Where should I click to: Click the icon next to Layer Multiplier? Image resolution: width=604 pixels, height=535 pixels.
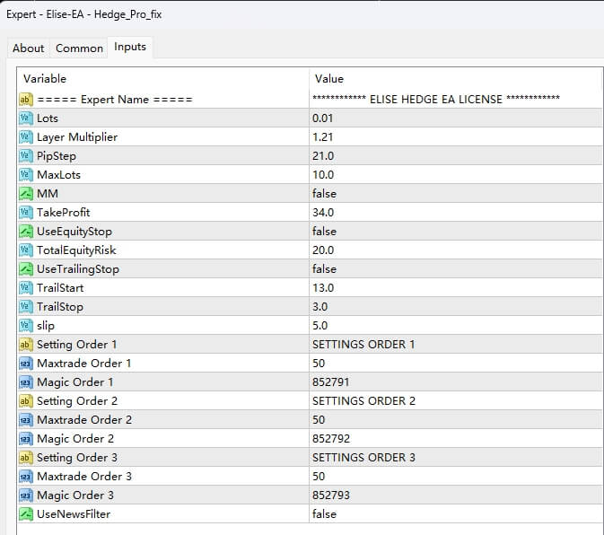[x=25, y=137]
